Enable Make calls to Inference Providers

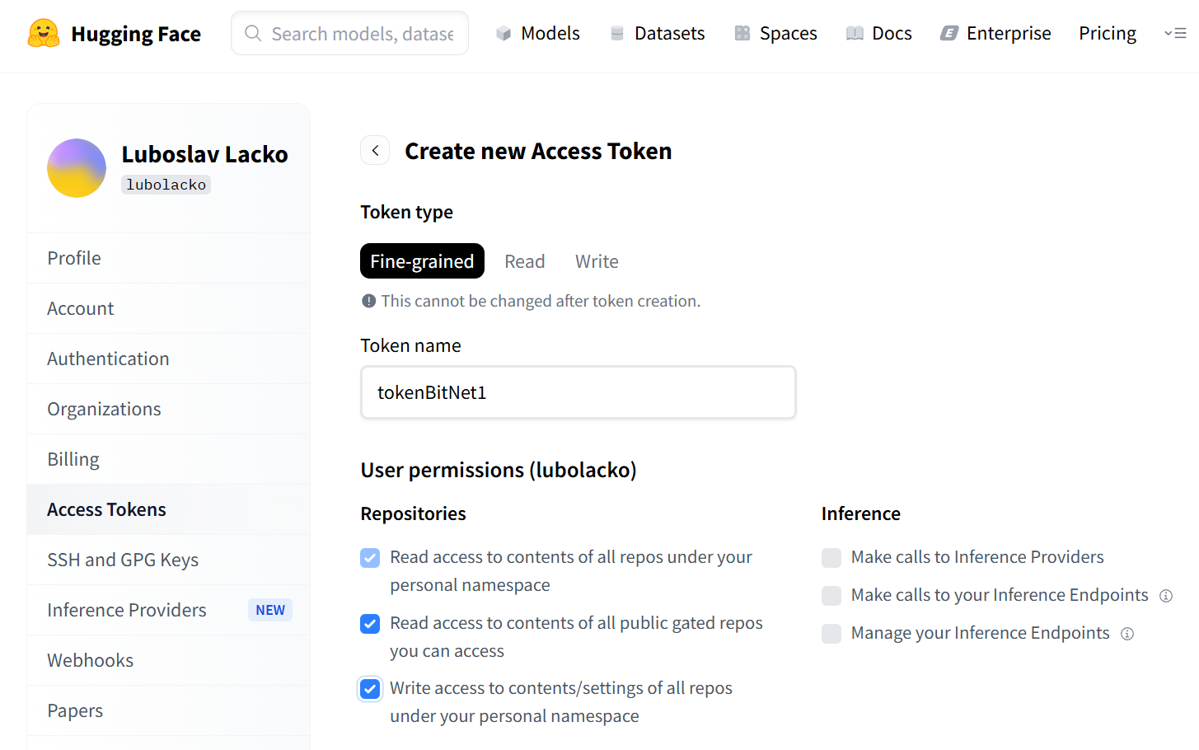(x=831, y=558)
